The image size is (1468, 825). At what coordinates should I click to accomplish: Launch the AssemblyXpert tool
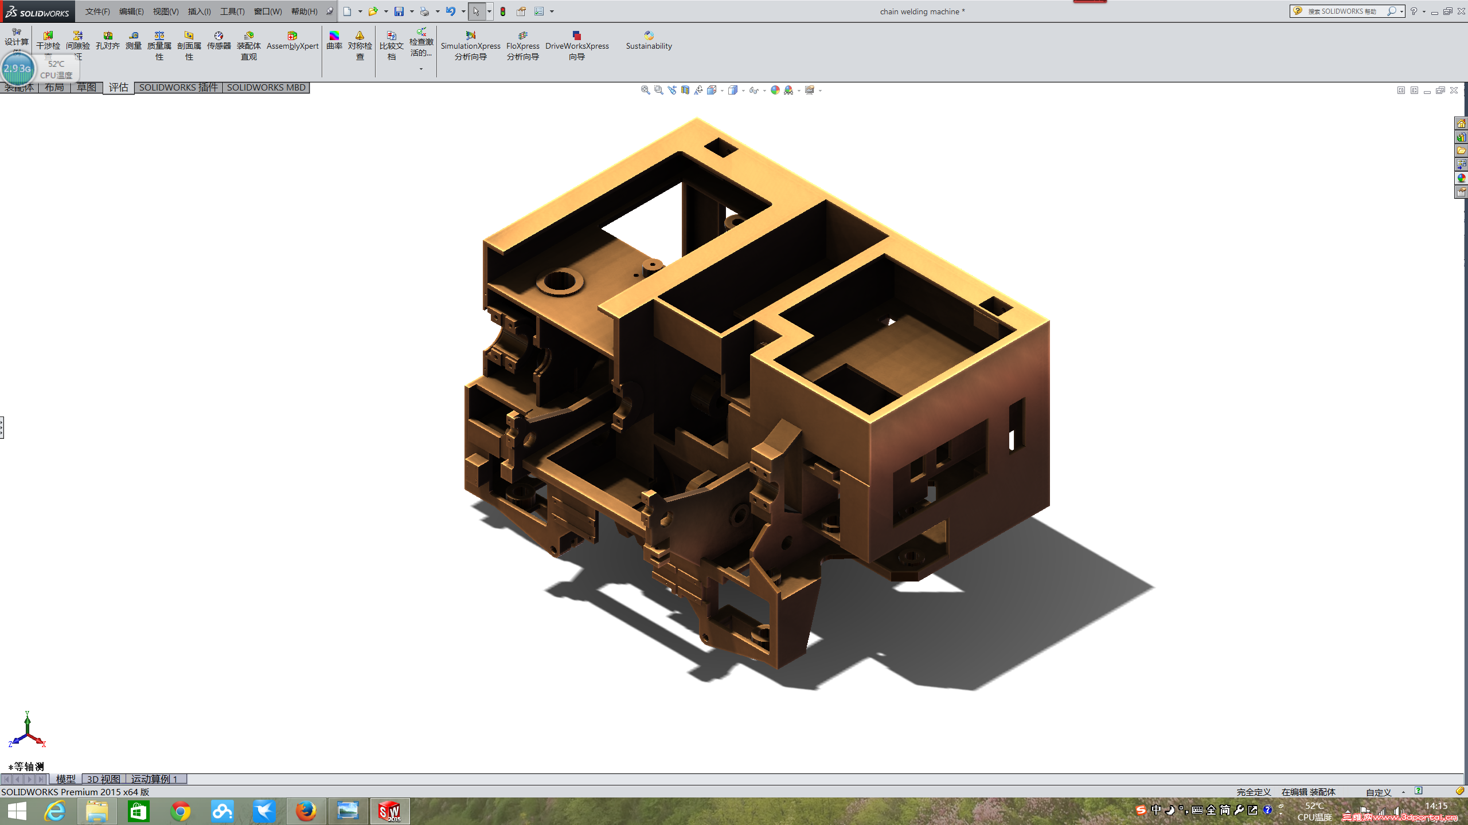(291, 40)
